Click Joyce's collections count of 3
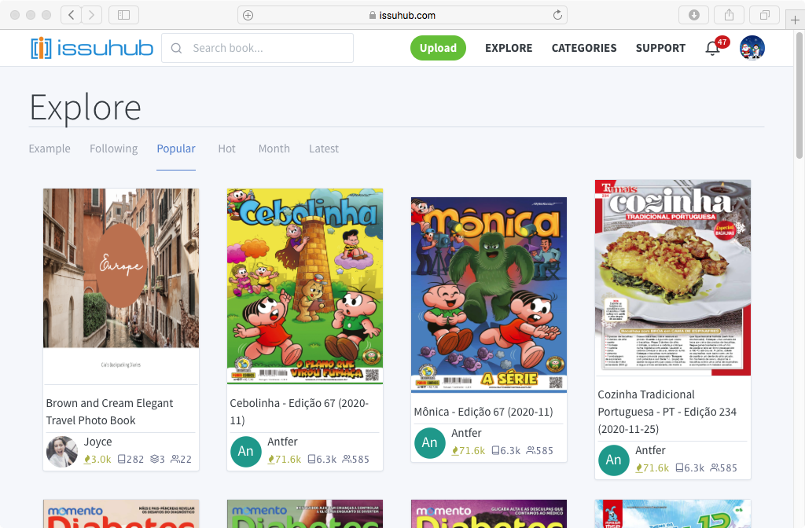805x528 pixels. (x=157, y=459)
